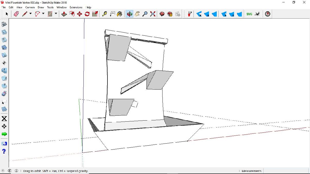The height and width of the screenshot is (174, 310).
Task: Activate the Zoom Extents tool
Action: click(153, 14)
